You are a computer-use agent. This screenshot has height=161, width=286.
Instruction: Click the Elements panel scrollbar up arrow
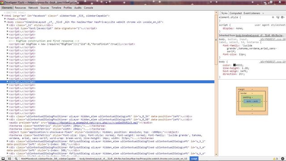pos(216,13)
